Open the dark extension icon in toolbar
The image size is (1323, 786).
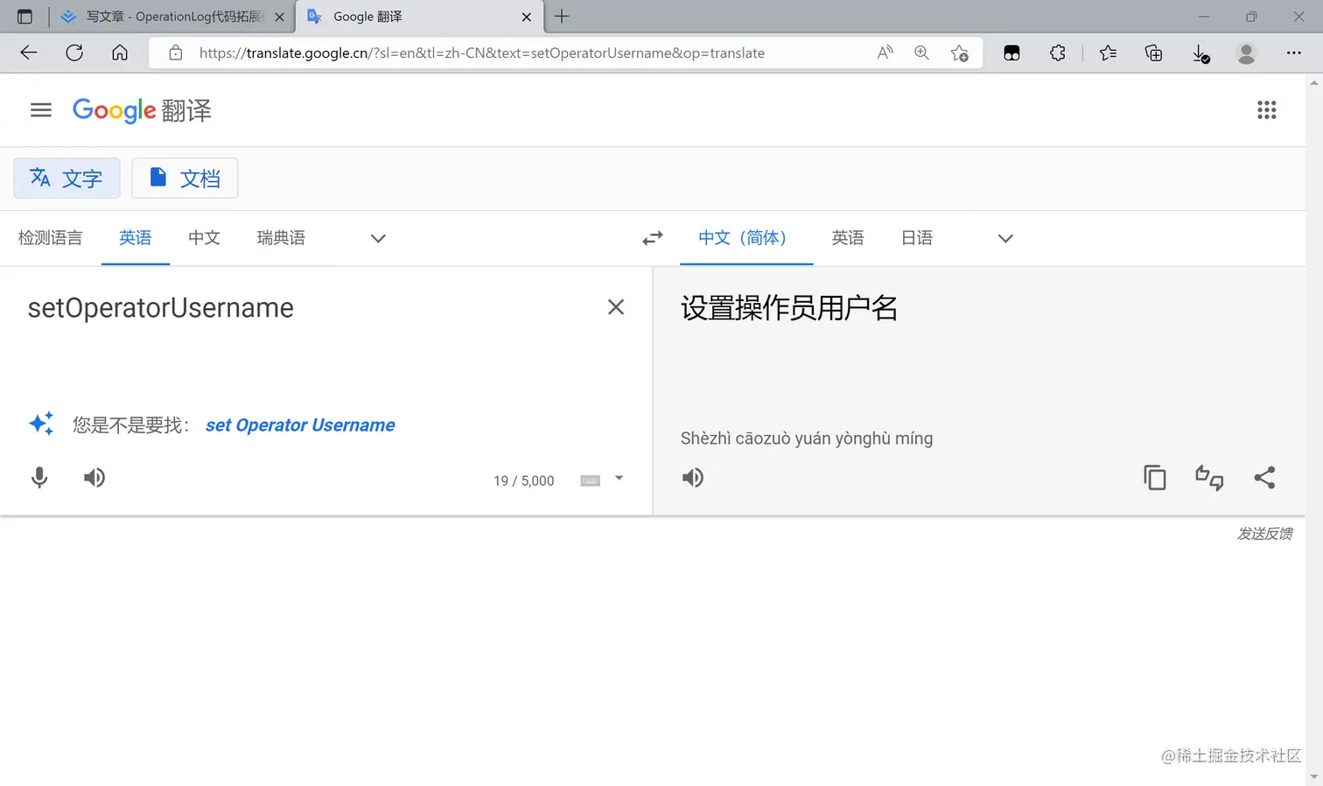tap(1011, 53)
